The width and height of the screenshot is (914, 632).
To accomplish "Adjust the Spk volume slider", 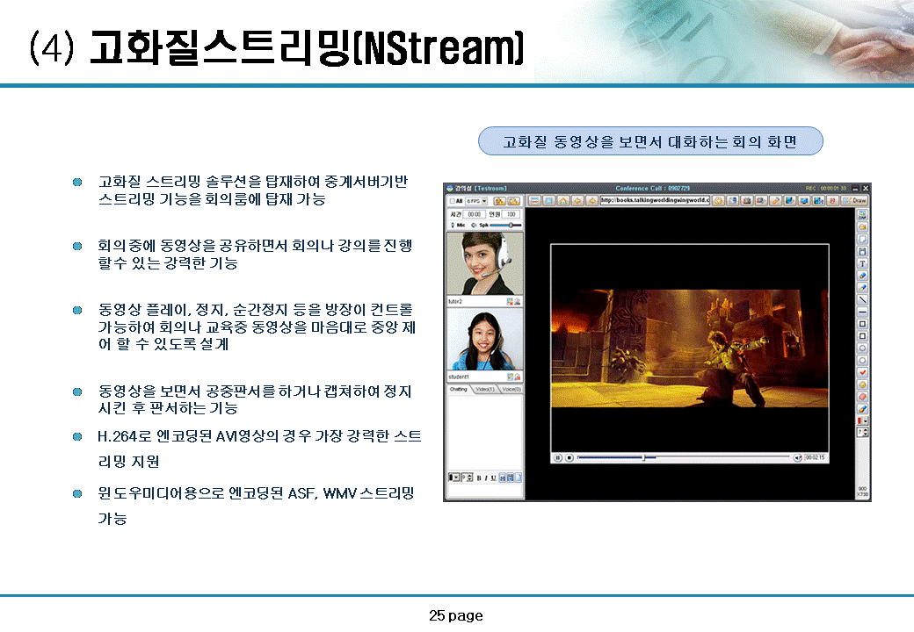I will click(x=505, y=225).
